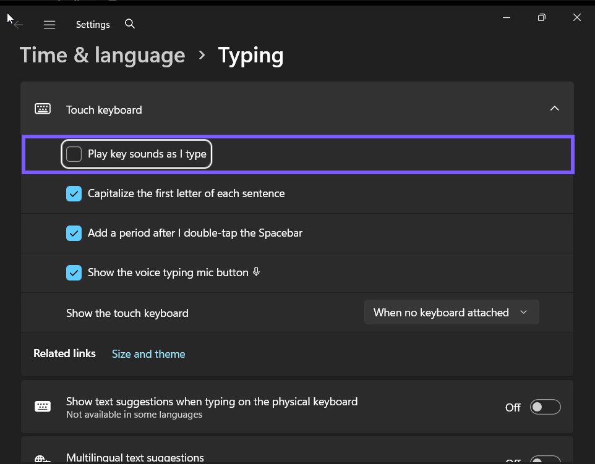Minimize the Settings window
Screen dimensions: 595x464
[x=506, y=17]
